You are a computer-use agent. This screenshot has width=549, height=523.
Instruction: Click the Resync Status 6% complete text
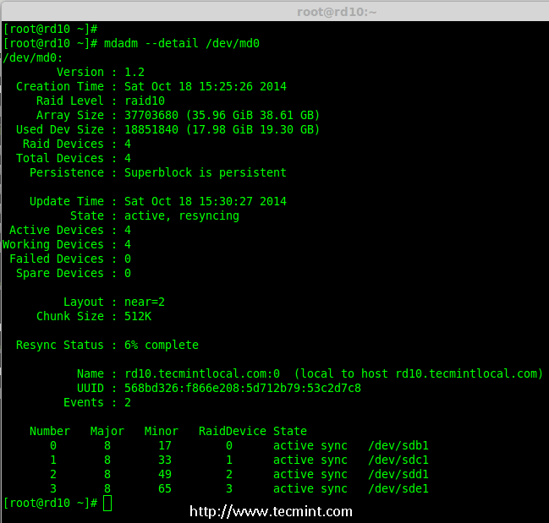[162, 345]
